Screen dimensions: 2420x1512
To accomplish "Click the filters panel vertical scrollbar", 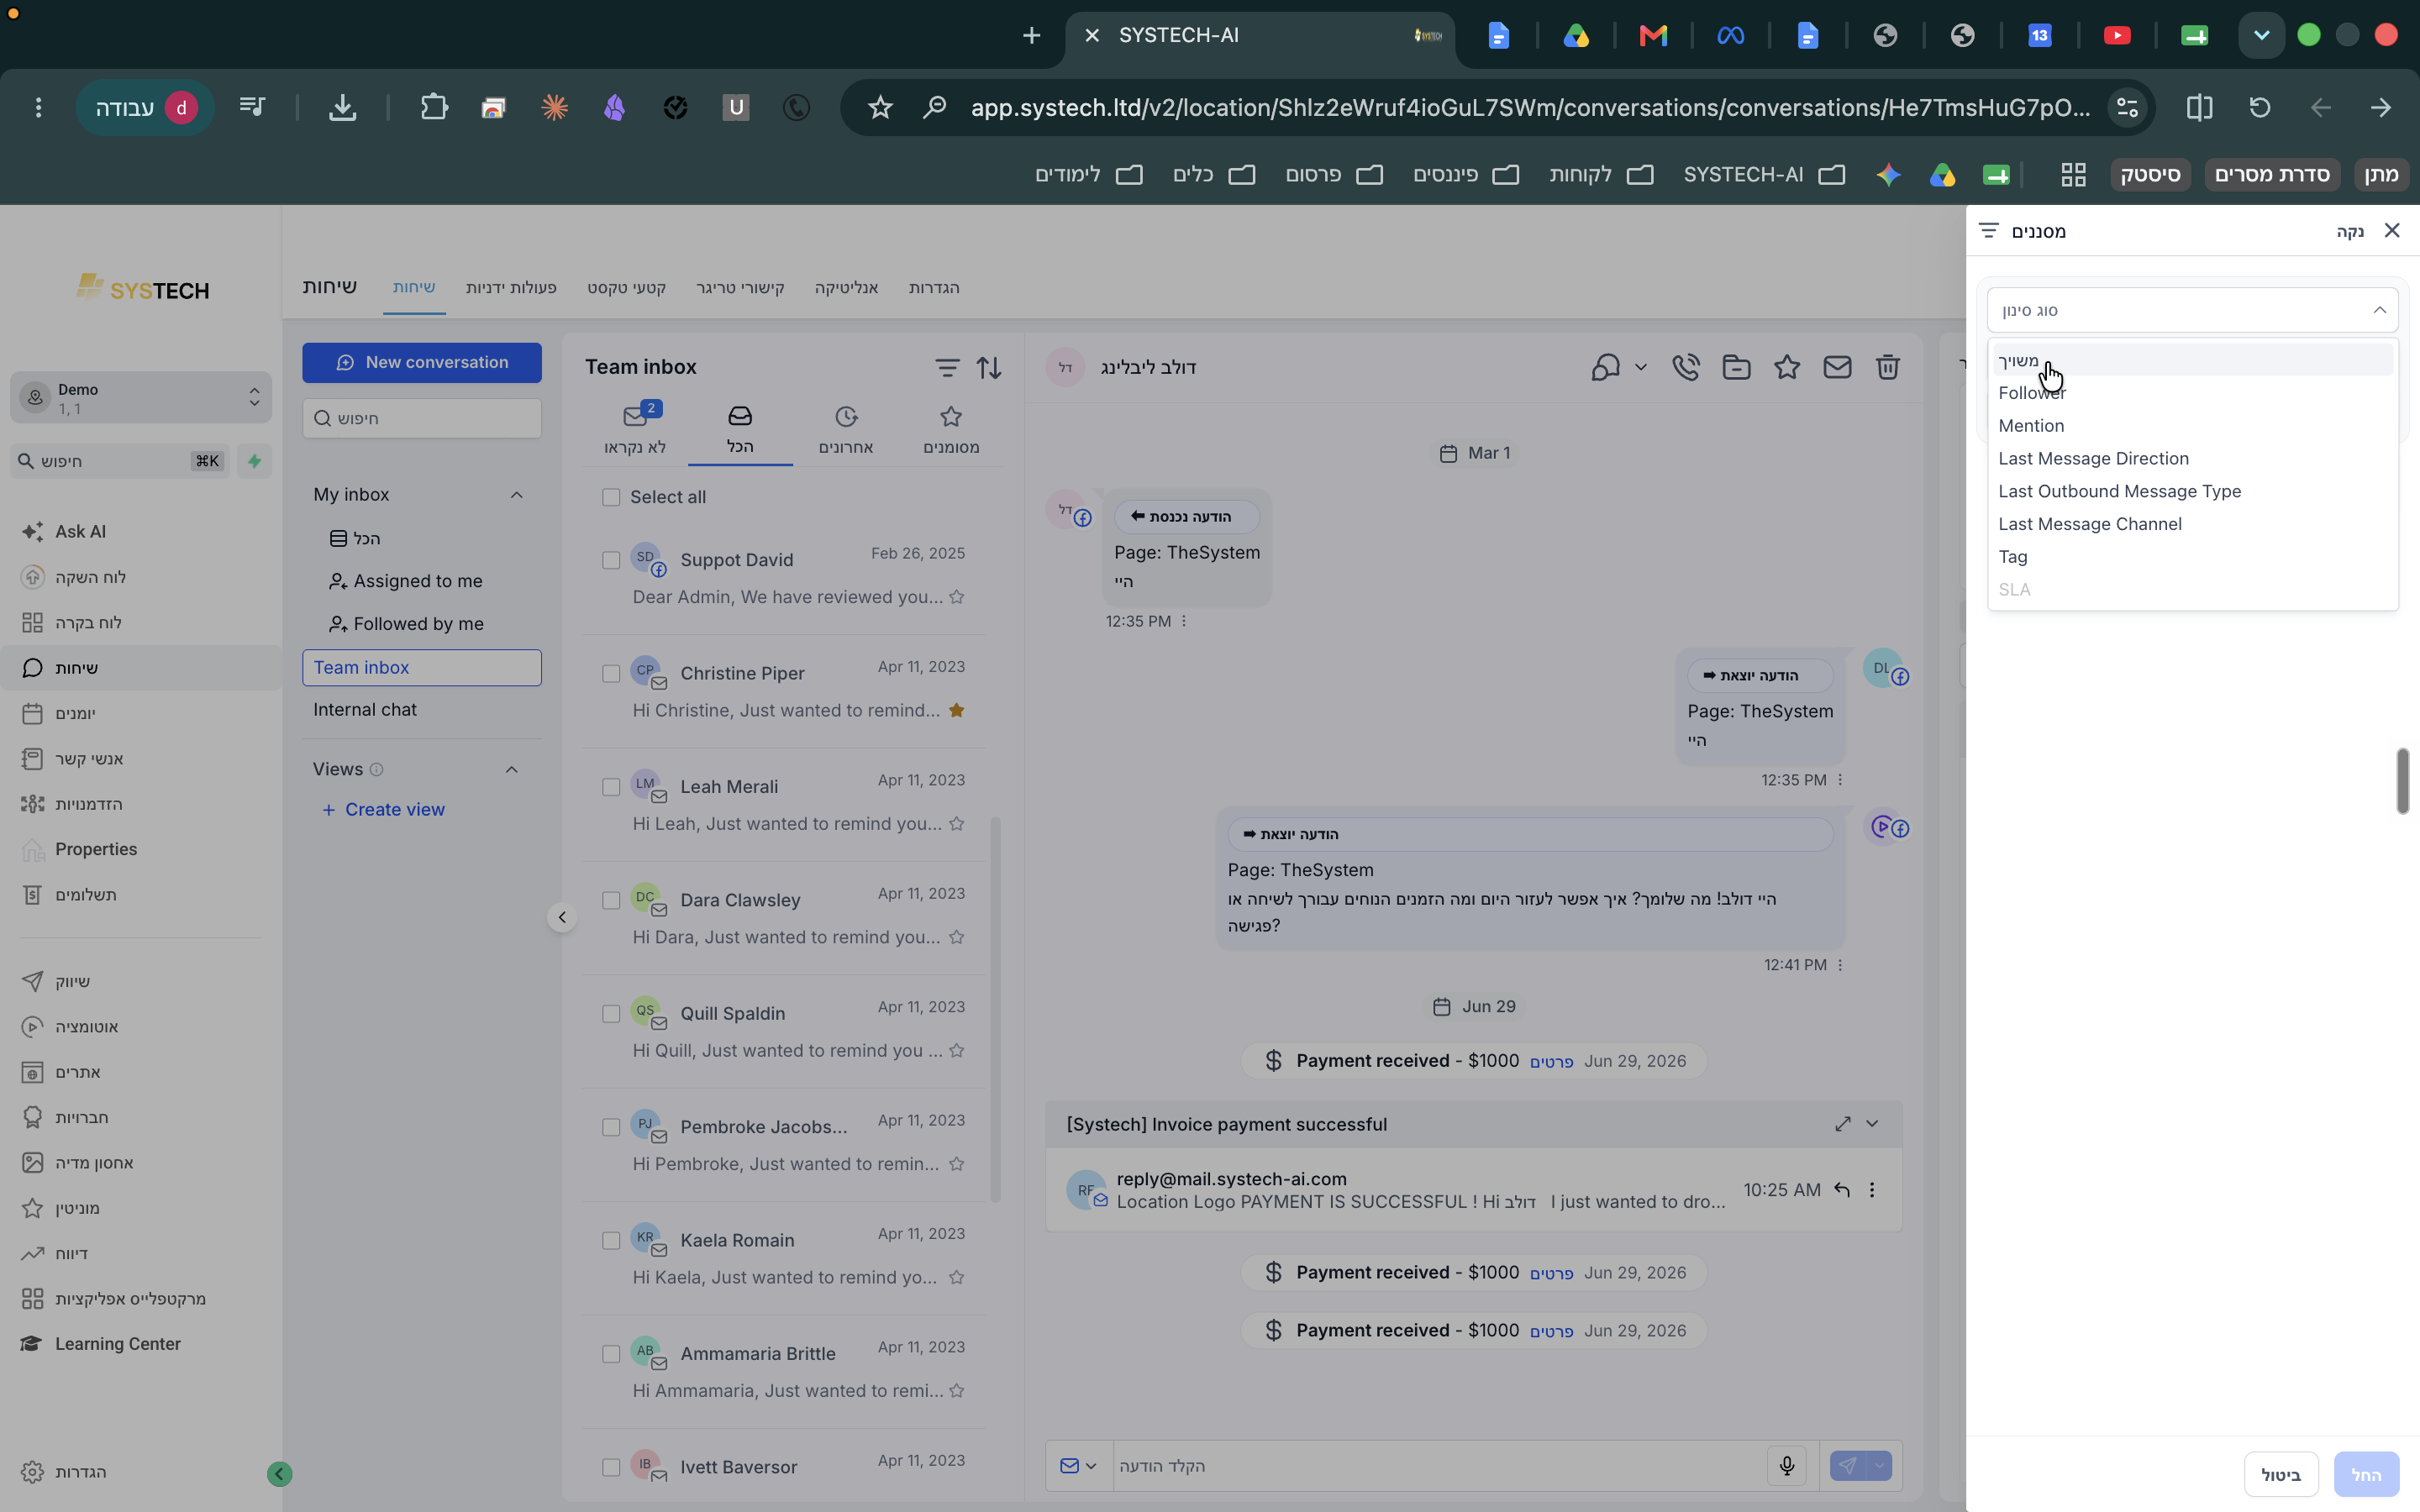I will 2402,781.
